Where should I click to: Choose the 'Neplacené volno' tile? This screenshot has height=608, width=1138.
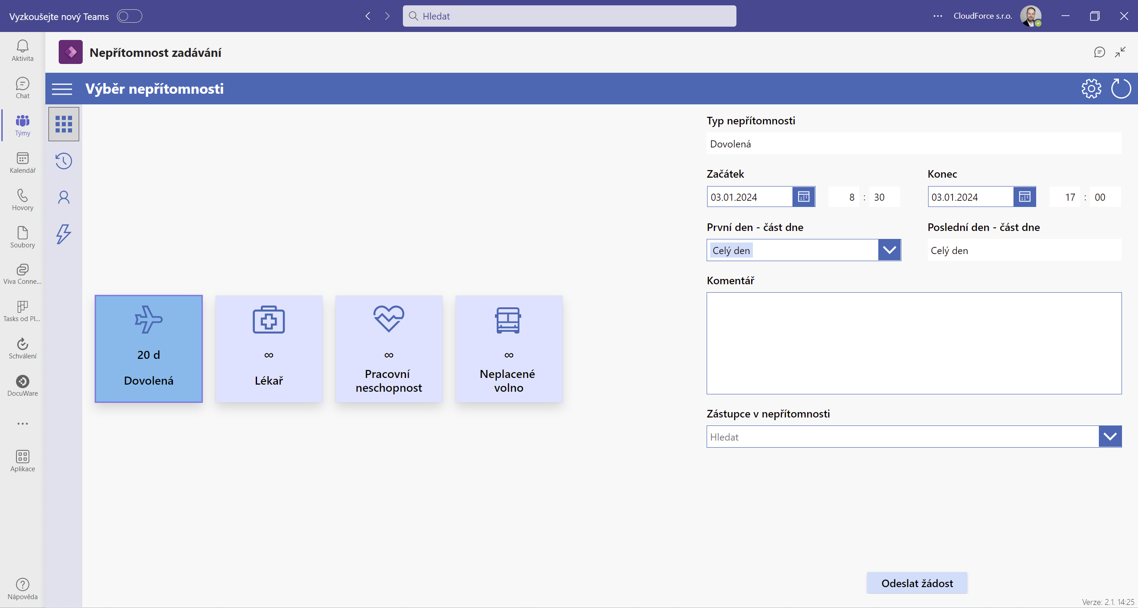pyautogui.click(x=509, y=349)
